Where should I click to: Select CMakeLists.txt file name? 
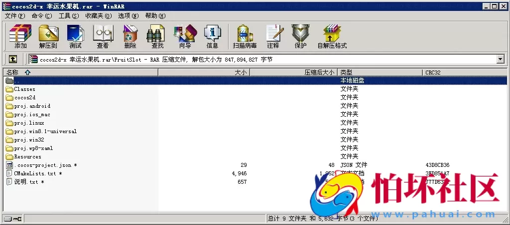click(38, 173)
